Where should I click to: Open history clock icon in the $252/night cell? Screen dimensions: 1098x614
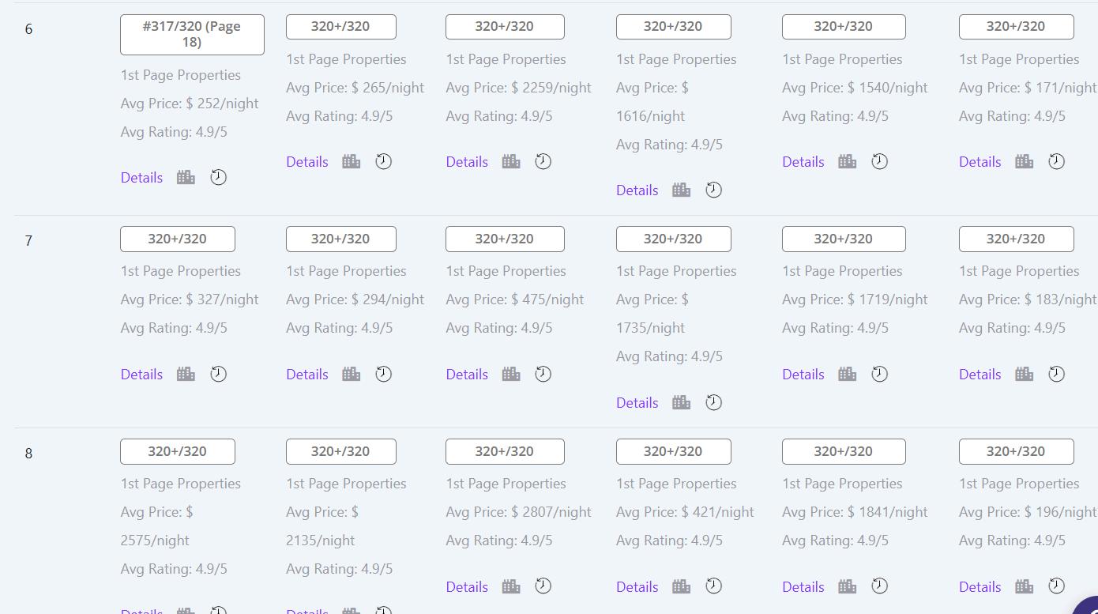[219, 177]
